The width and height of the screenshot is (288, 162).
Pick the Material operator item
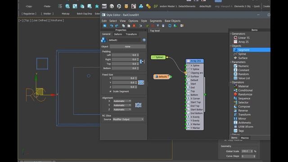coord(241,86)
